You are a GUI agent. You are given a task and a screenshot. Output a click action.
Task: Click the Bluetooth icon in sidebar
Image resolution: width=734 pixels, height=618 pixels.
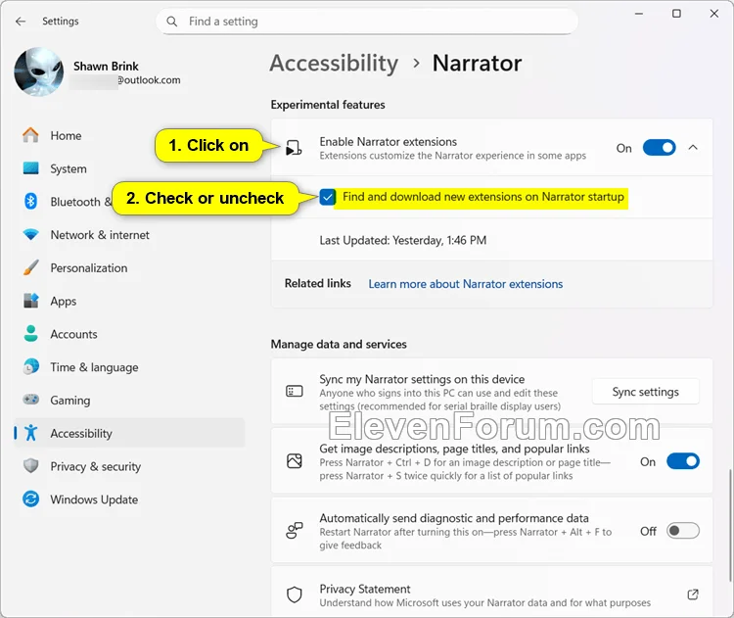coord(31,202)
